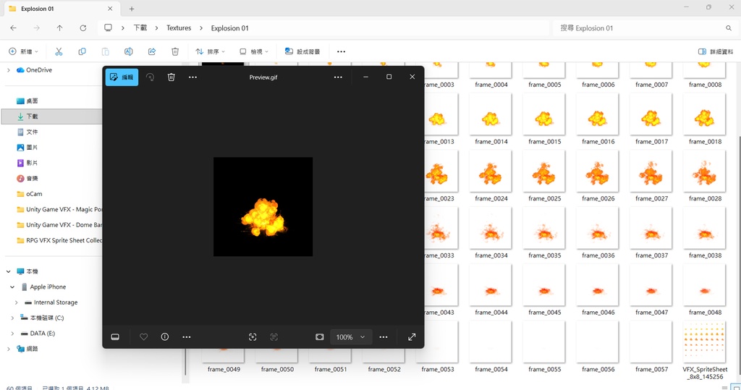Select the frame_0018 thumbnail
Screen dimensions: 741x390
click(x=705, y=114)
